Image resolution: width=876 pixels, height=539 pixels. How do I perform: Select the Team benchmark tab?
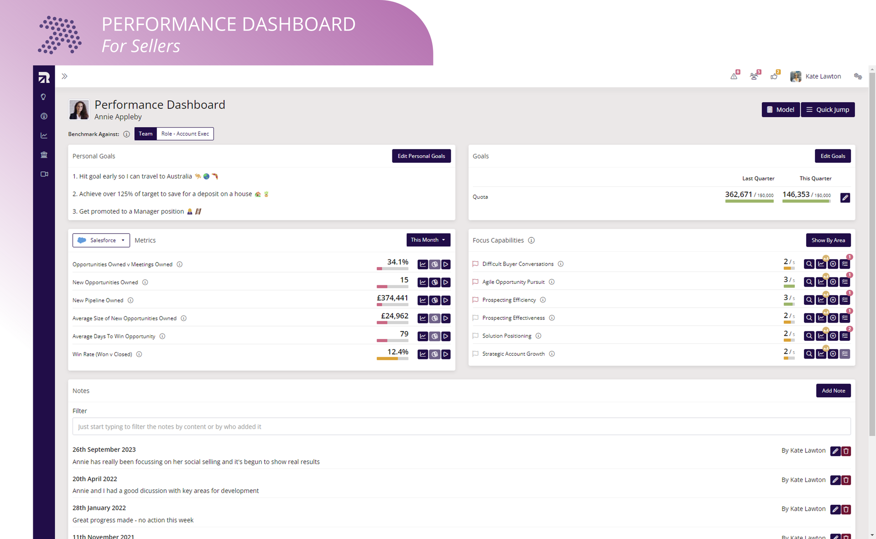(145, 133)
